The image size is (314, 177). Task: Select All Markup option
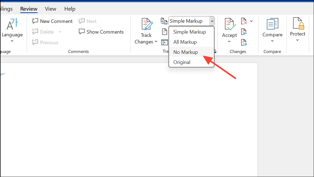(185, 42)
